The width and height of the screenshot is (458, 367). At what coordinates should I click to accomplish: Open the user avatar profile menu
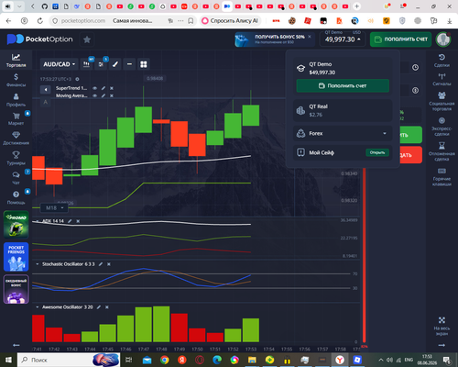click(443, 39)
